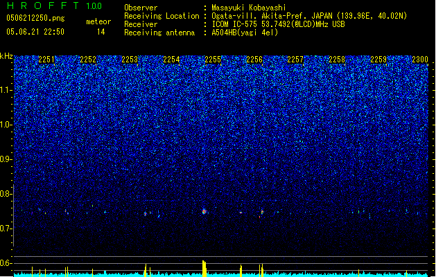Click the 2259 time marker
The width and height of the screenshot is (436, 277).
[x=378, y=60]
